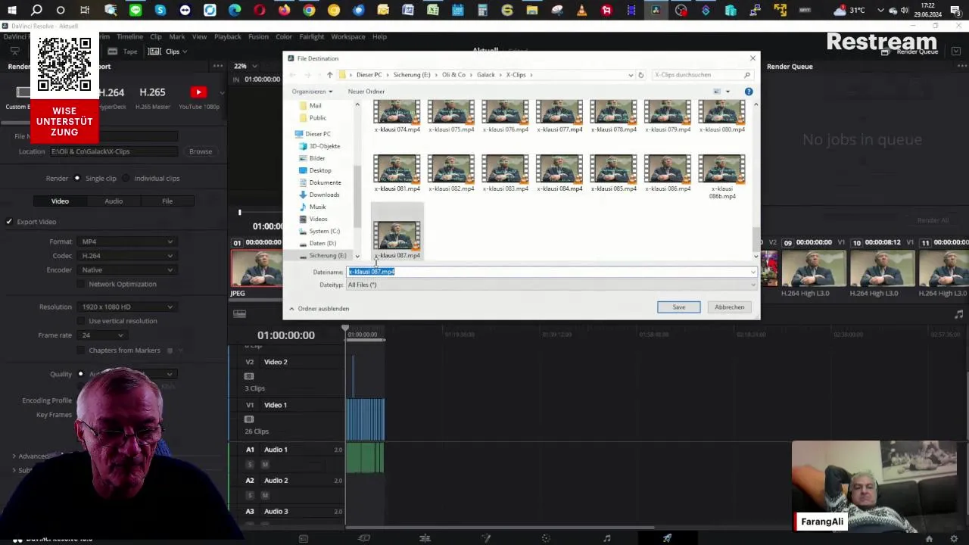Click Neuer Ordner to create folder
Viewport: 969px width, 545px height.
(x=366, y=92)
